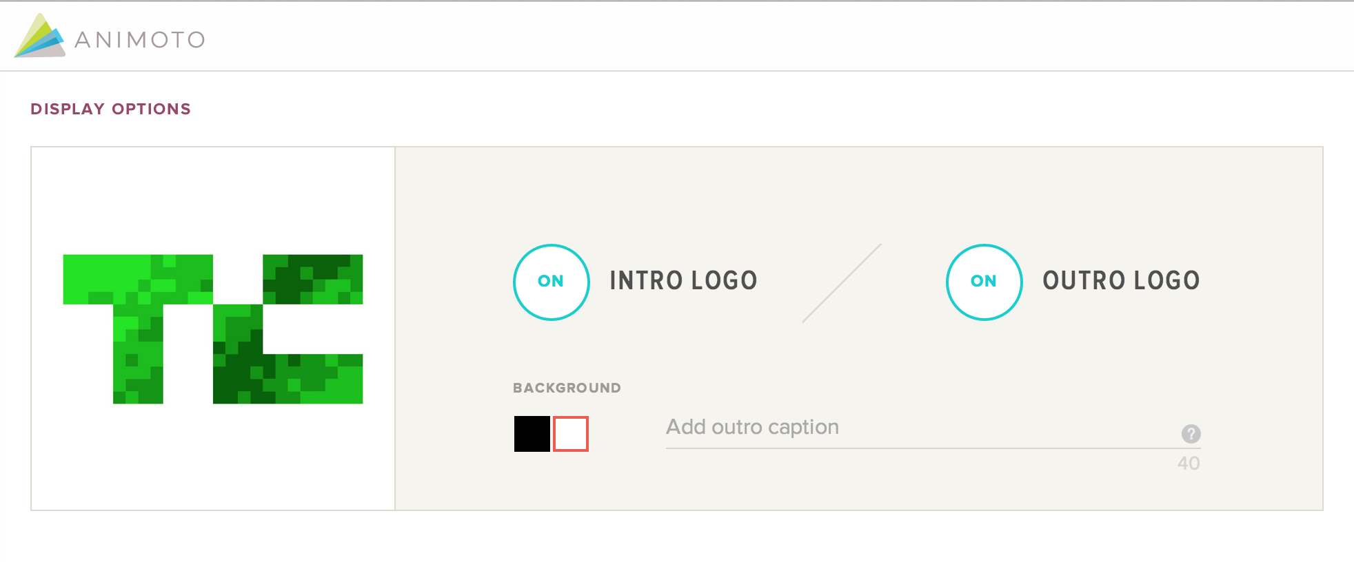1354x562 pixels.
Task: Click empty beige area above the logo toggles
Action: [858, 193]
